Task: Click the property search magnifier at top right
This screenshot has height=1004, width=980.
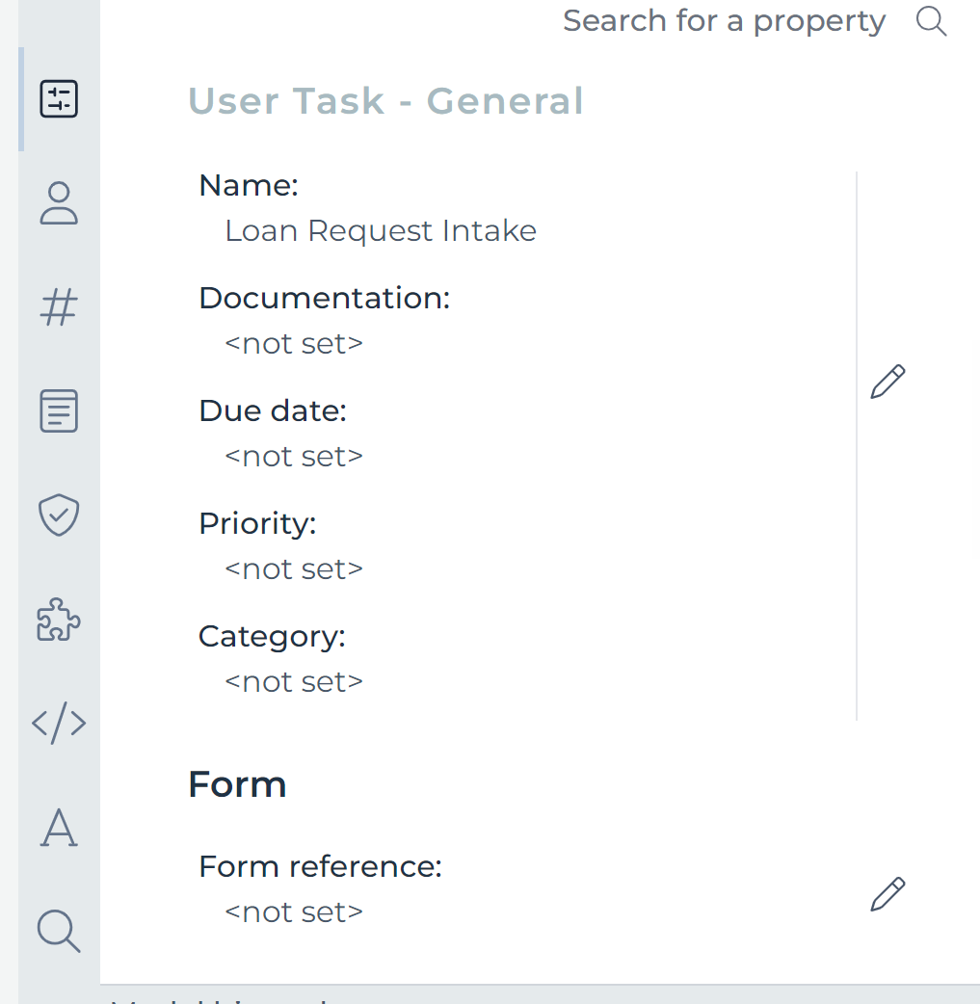Action: [x=931, y=20]
